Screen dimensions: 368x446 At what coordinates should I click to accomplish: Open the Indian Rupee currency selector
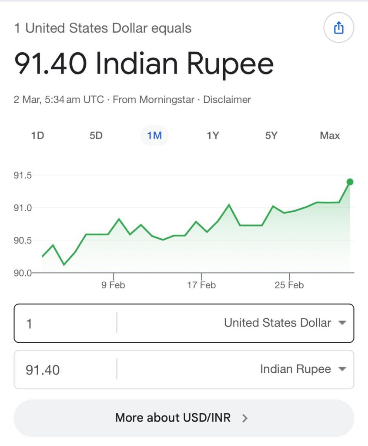295,369
